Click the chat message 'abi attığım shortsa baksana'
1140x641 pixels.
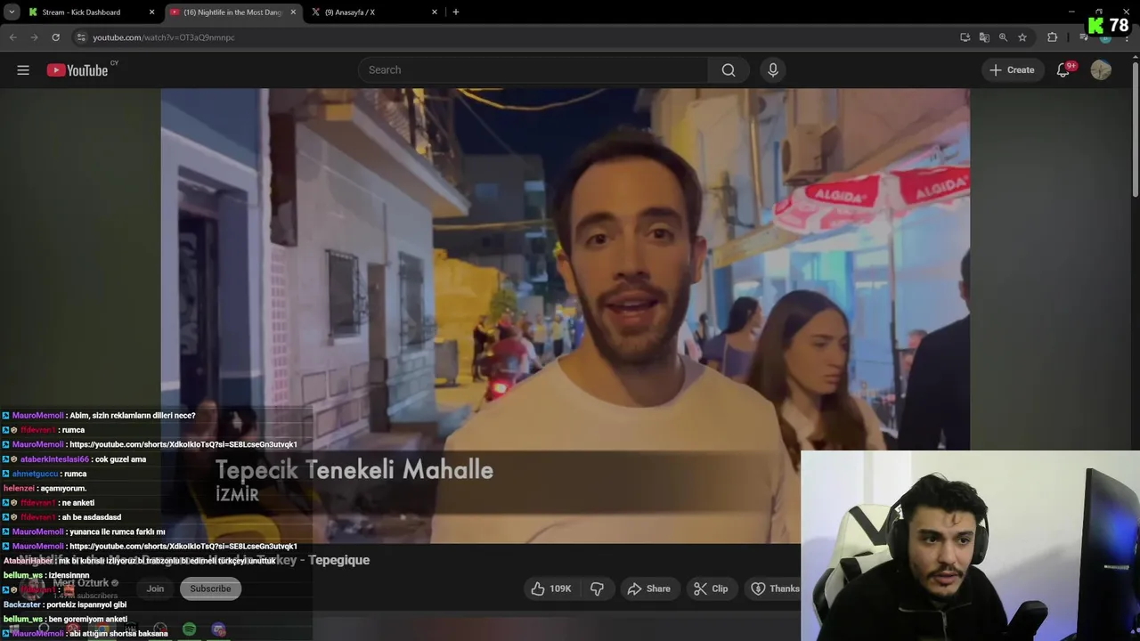118,633
